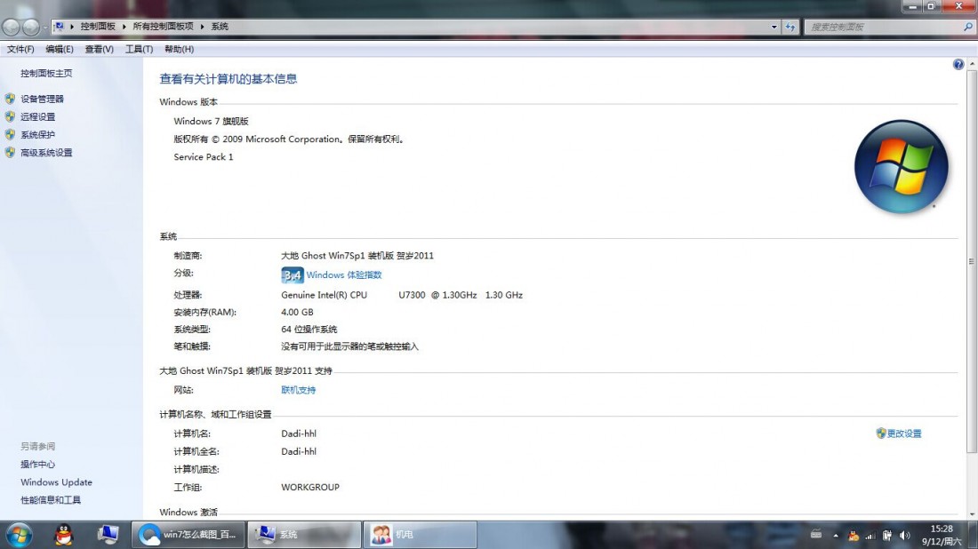978x549 pixels.
Task: Click 更改设置 link
Action: point(904,434)
